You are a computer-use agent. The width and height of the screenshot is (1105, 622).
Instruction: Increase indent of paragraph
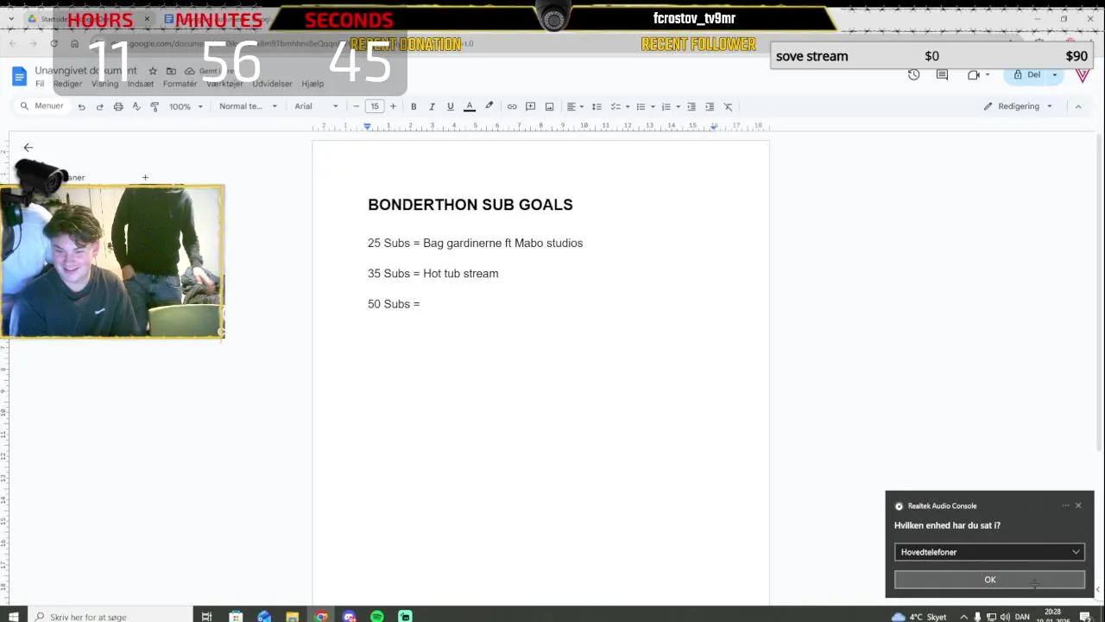(710, 106)
